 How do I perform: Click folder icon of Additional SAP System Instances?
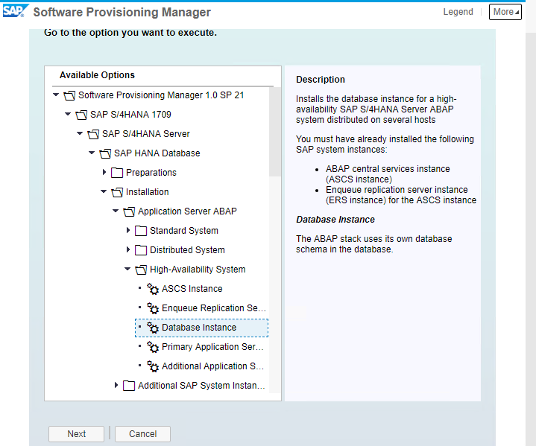click(129, 386)
